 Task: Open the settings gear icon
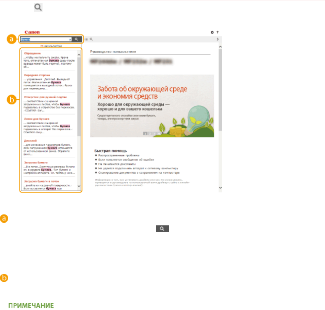[212, 32]
